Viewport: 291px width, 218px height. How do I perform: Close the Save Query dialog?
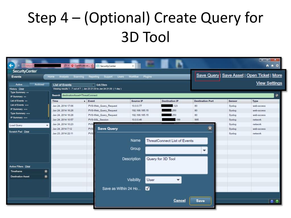pos(210,128)
